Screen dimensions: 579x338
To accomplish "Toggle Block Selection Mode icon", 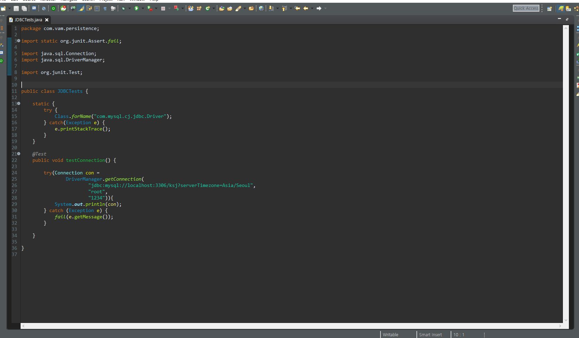I will coord(97,8).
